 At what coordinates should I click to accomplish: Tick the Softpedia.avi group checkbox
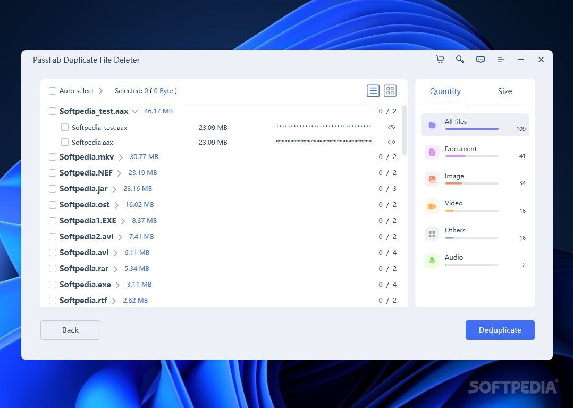(53, 253)
